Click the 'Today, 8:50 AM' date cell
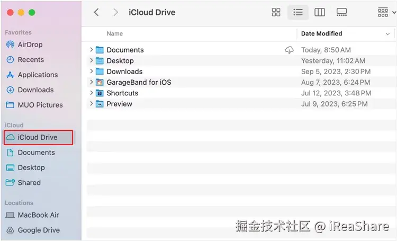Viewport: 397px width, 241px height. point(326,50)
